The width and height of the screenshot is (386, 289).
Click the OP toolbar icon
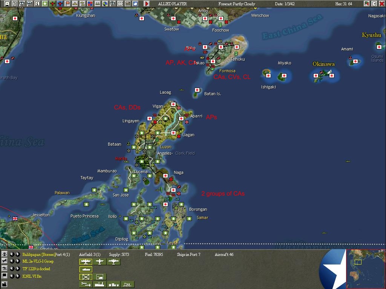click(x=120, y=3)
